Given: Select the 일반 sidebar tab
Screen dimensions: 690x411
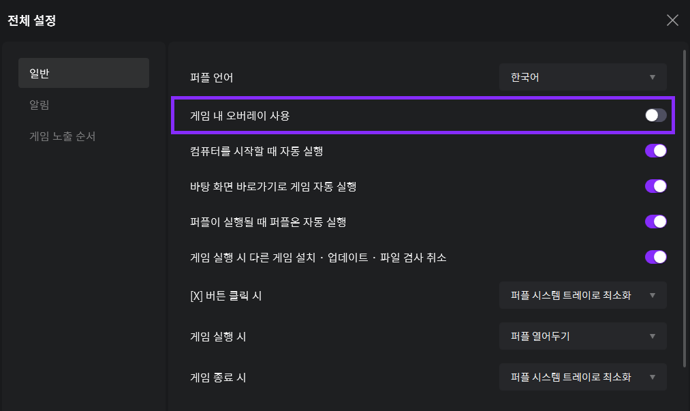Looking at the screenshot, I should (83, 72).
